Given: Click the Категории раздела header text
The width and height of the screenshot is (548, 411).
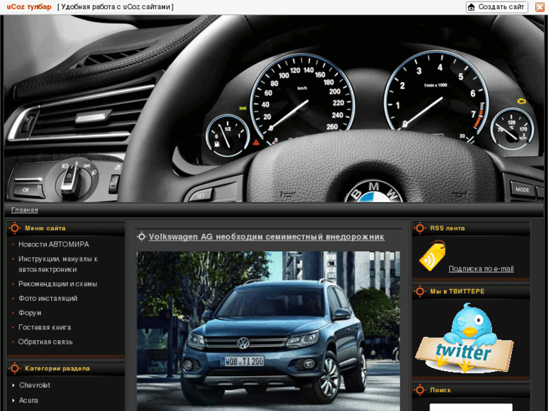Looking at the screenshot, I should tap(57, 369).
